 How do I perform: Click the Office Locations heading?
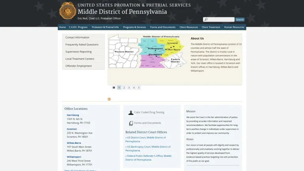click(x=76, y=109)
